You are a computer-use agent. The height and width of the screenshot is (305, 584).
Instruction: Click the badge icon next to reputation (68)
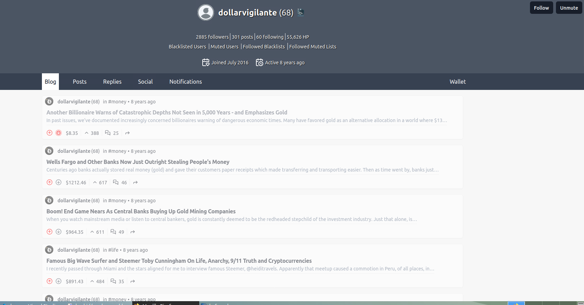pos(301,12)
